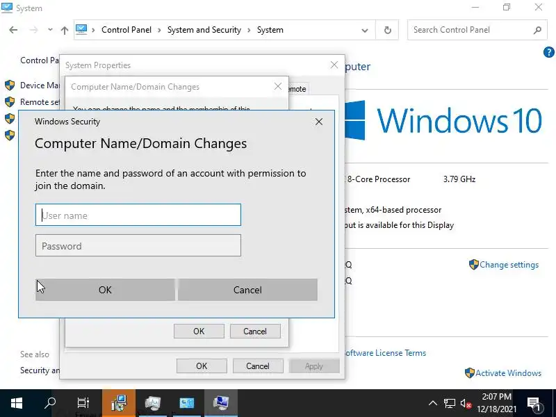The width and height of the screenshot is (556, 417).
Task: Click the computer icon in the address bar
Action: [81, 29]
